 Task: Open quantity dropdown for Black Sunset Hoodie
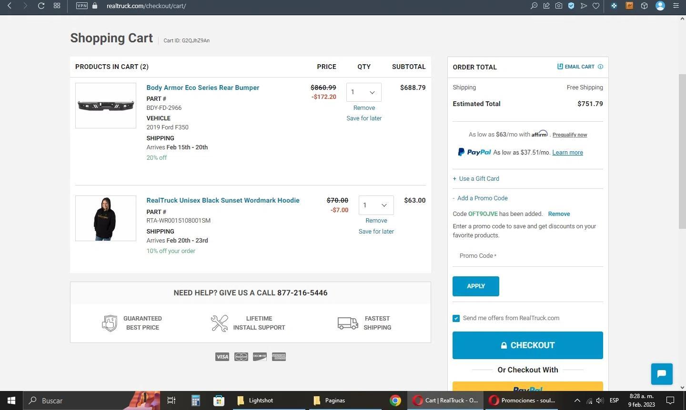point(376,205)
